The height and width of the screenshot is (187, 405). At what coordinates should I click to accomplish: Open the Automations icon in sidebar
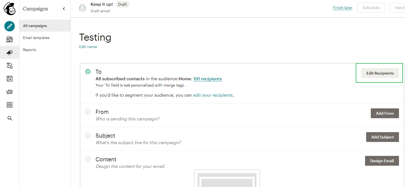(x=10, y=66)
